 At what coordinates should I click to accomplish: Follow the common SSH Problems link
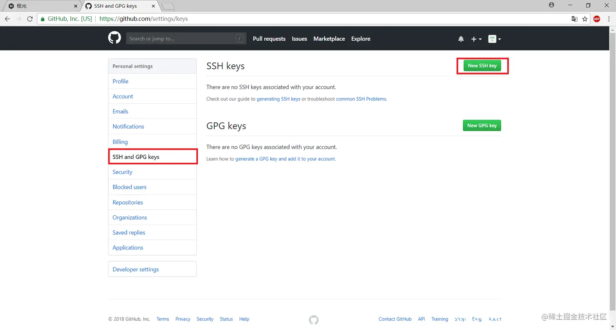361,99
